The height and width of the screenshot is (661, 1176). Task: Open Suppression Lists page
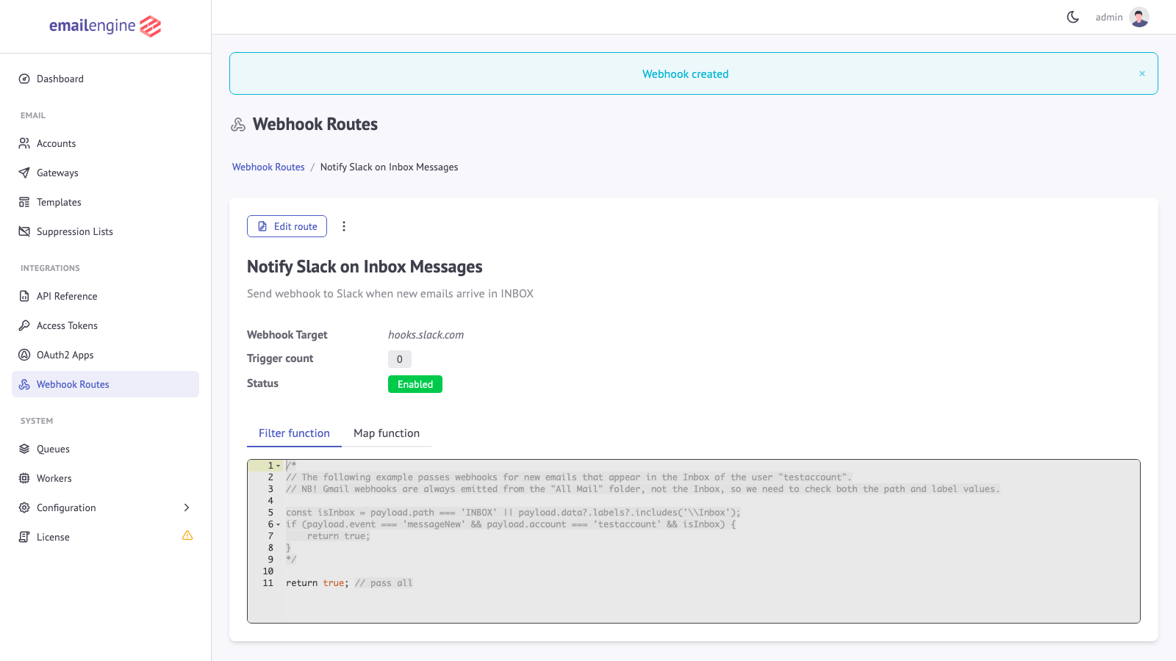click(x=105, y=231)
